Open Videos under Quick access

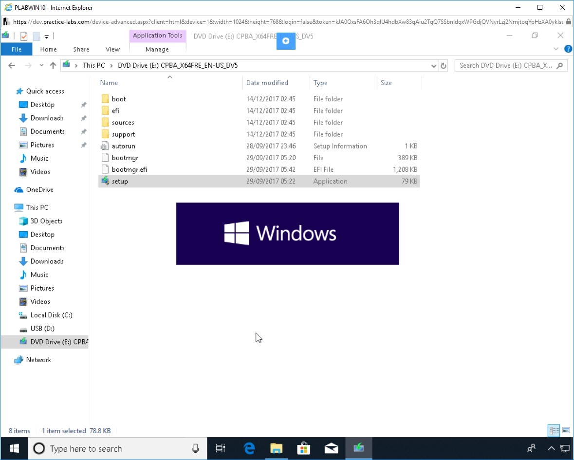[x=40, y=172]
